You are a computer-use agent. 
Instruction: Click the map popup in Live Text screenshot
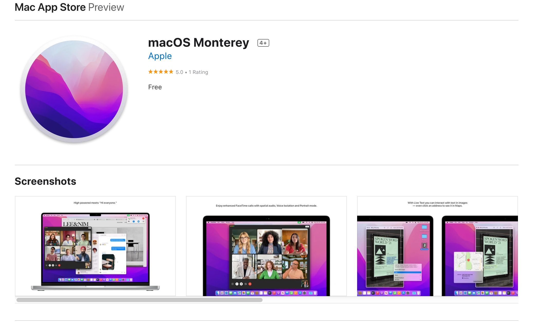point(468,267)
